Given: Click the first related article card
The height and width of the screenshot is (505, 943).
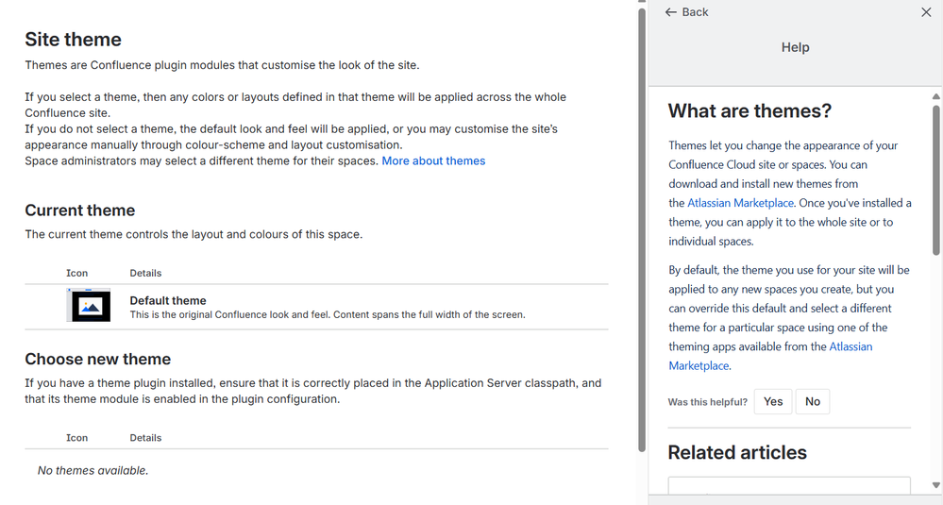Looking at the screenshot, I should 789,486.
